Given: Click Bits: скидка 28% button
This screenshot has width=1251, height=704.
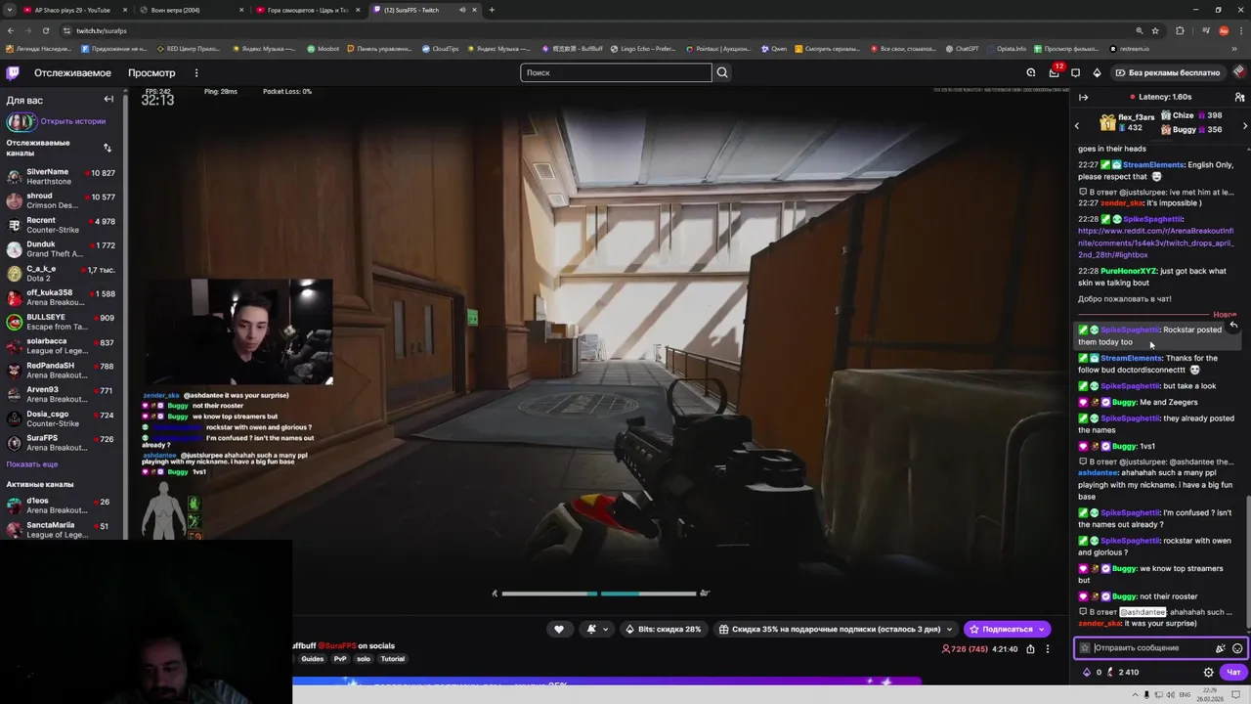Looking at the screenshot, I should [x=663, y=629].
